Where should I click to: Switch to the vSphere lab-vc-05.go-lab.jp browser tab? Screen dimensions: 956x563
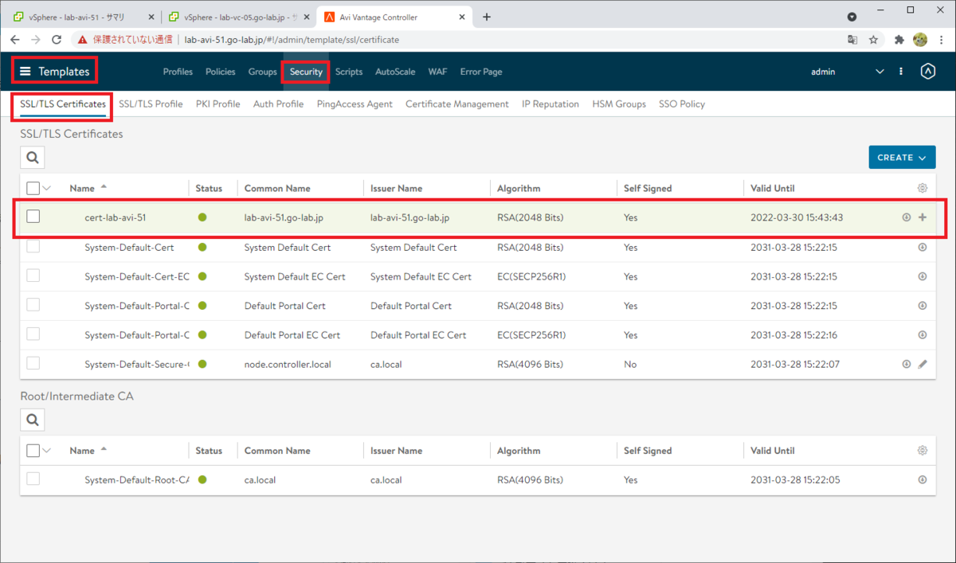click(239, 17)
